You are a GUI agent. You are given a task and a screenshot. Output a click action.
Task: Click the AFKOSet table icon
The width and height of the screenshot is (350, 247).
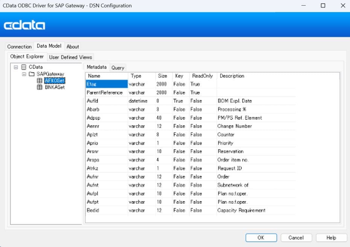40,81
